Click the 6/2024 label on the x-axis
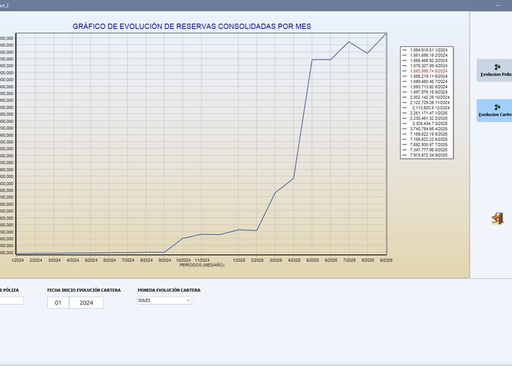 (110, 260)
